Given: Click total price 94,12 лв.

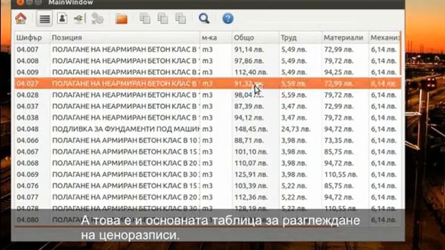Looking at the screenshot, I should pos(249,117).
